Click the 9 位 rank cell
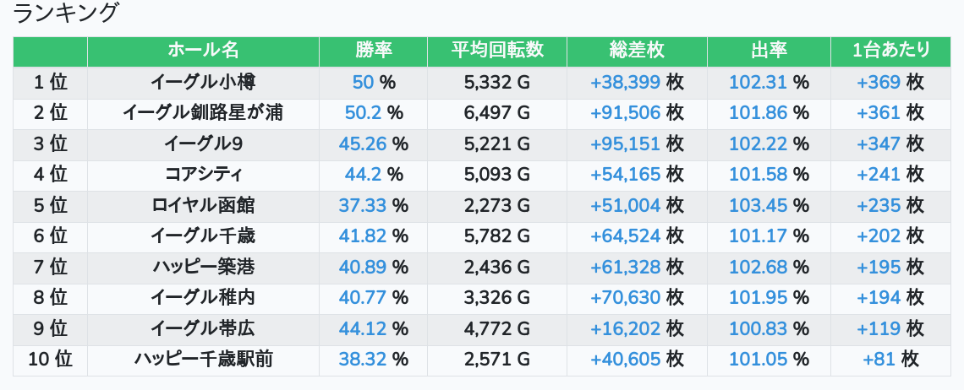Image resolution: width=964 pixels, height=390 pixels. (x=50, y=329)
